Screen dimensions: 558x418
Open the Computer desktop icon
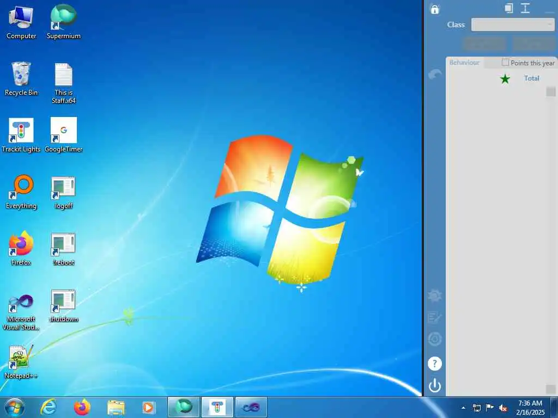21,22
